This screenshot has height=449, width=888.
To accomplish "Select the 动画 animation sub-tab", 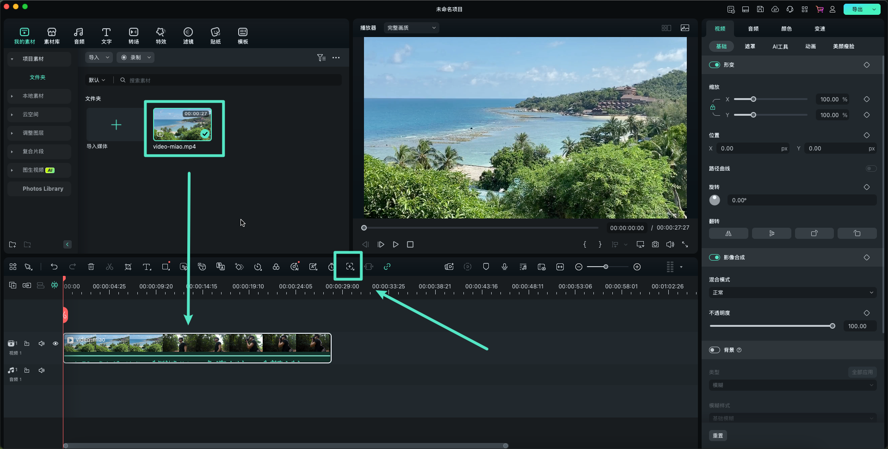I will click(x=811, y=46).
